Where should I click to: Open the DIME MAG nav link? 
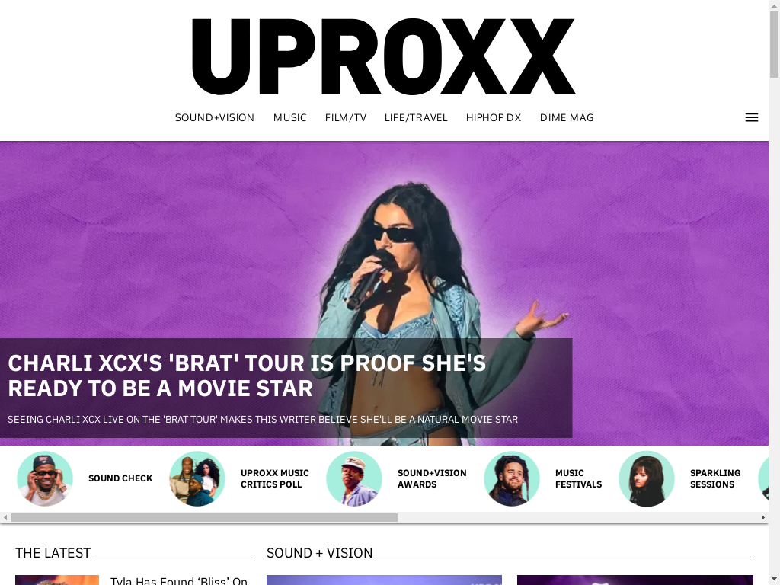click(x=567, y=117)
